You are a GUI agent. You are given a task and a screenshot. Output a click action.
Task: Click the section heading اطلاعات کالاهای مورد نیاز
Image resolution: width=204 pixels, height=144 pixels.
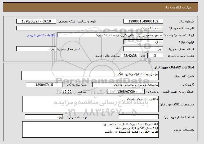coord(174,67)
